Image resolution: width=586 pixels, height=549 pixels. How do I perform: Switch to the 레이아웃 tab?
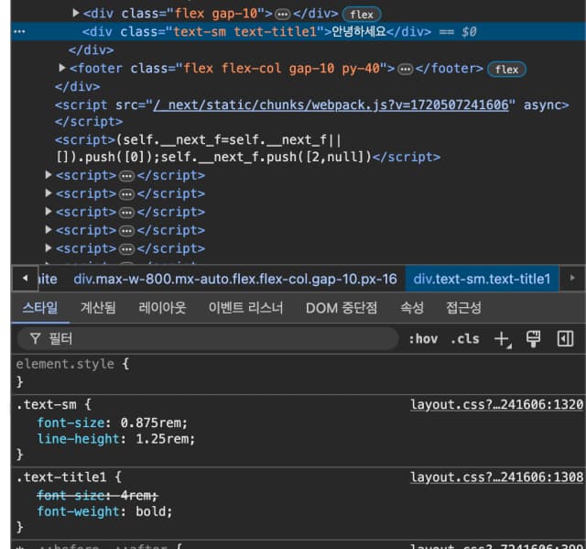pos(162,308)
